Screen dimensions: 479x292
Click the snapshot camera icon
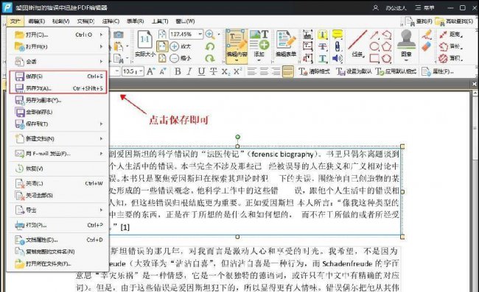pyautogui.click(x=119, y=35)
